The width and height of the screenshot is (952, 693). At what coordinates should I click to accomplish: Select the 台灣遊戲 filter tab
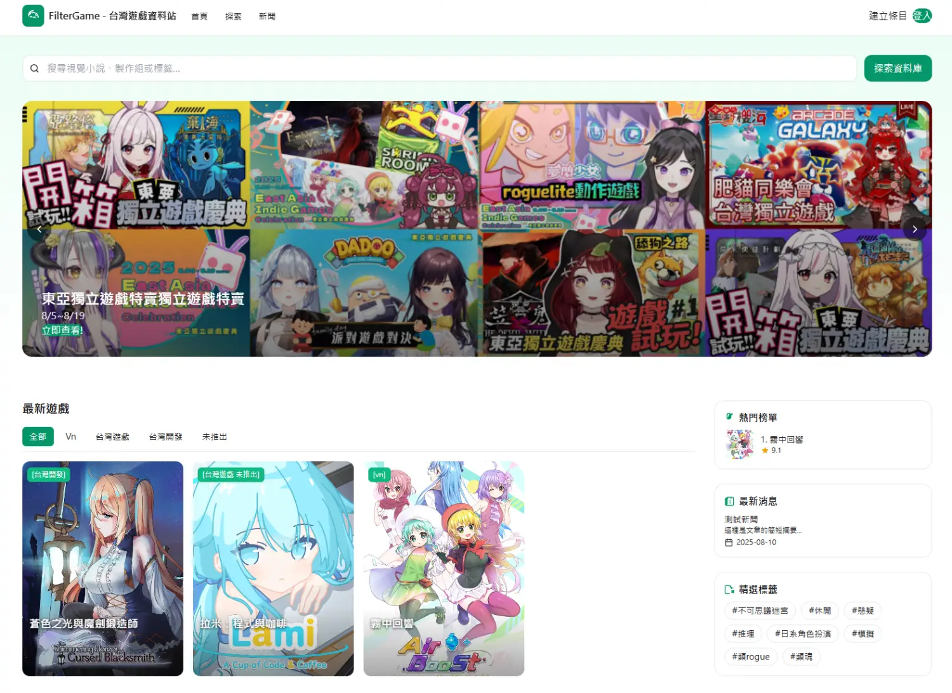point(112,437)
